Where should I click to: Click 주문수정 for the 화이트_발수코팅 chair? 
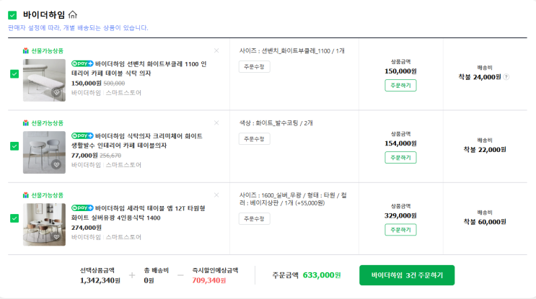pyautogui.click(x=254, y=139)
